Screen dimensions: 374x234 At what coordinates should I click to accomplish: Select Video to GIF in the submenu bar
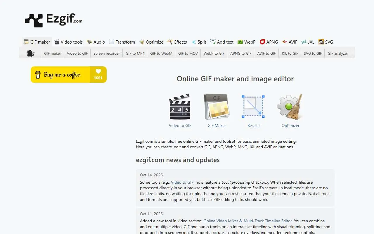click(x=77, y=53)
